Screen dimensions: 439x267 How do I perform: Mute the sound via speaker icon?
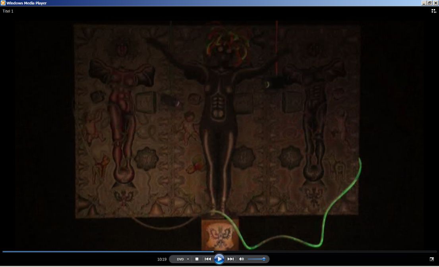[241, 259]
